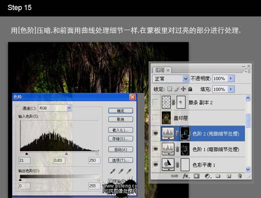
Task: Open the fx layer style menu
Action: [186, 176]
